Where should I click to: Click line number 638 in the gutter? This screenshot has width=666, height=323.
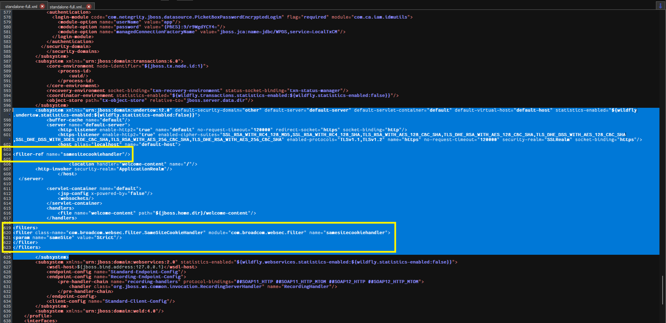[7, 321]
